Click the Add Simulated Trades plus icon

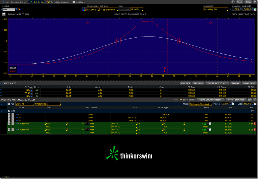(4, 2)
